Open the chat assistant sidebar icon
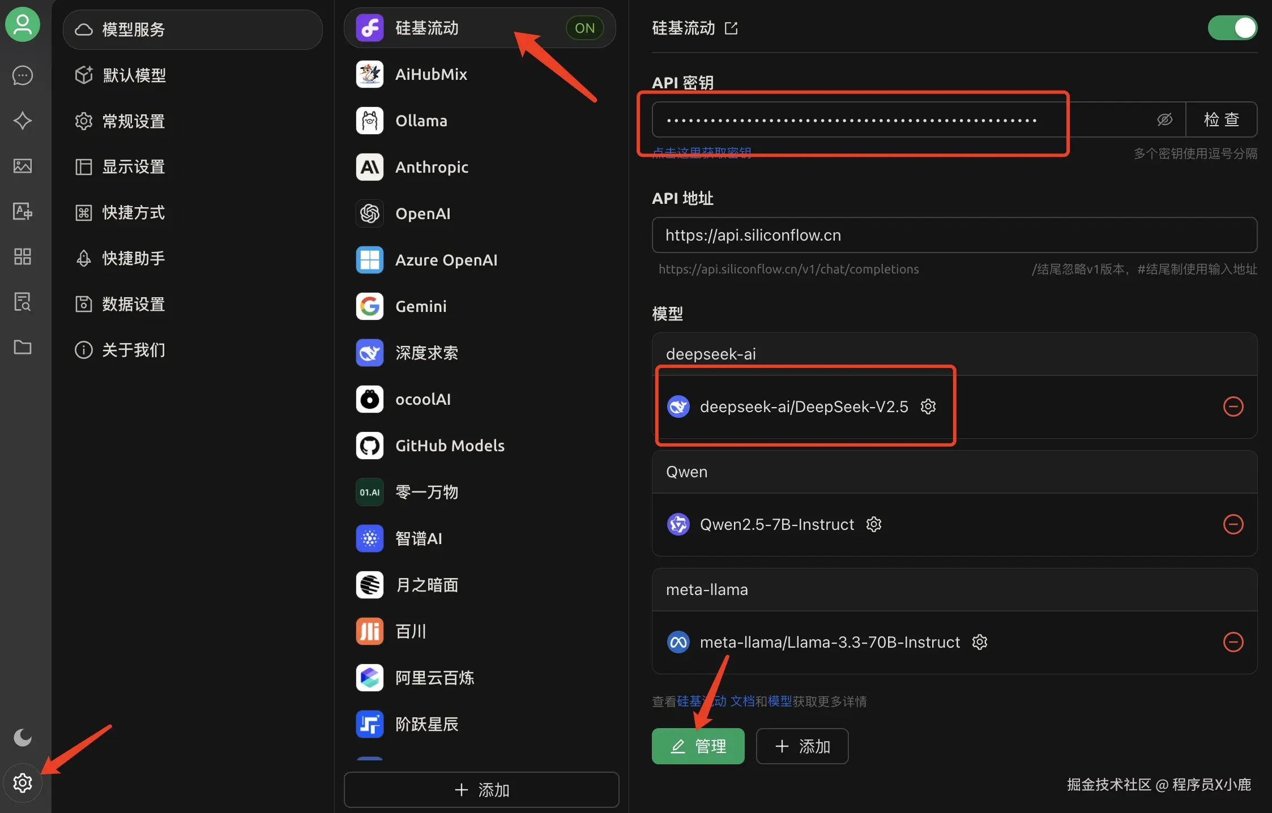Image resolution: width=1272 pixels, height=813 pixels. (23, 75)
